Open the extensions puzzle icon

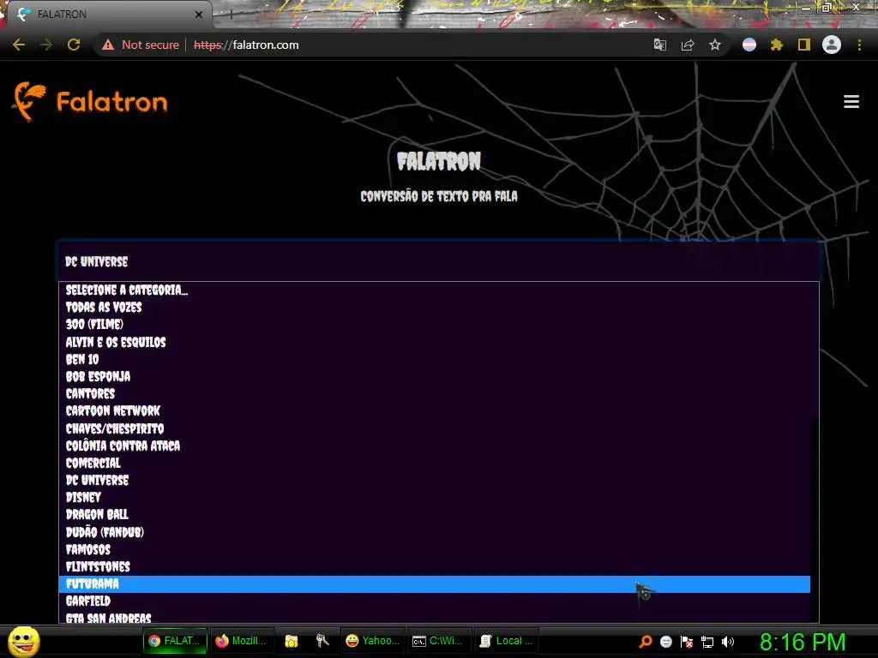click(777, 45)
